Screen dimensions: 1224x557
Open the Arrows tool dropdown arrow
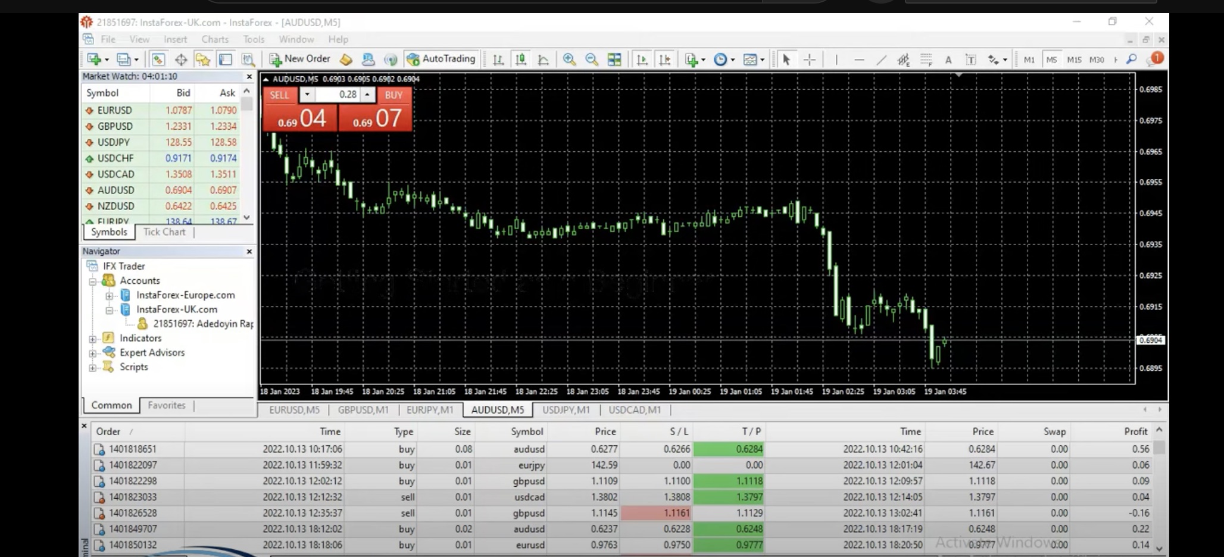pyautogui.click(x=1005, y=60)
